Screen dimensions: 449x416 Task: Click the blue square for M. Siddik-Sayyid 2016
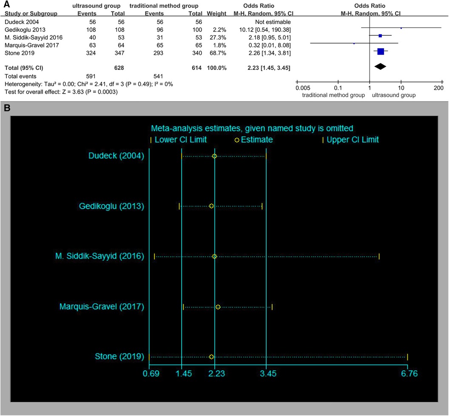(380, 36)
